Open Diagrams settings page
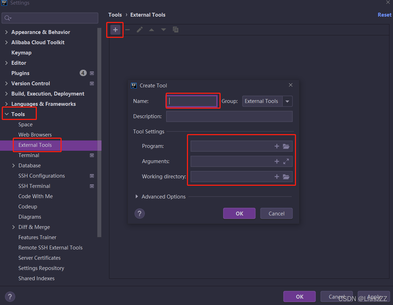This screenshot has height=305, width=393. (30, 217)
